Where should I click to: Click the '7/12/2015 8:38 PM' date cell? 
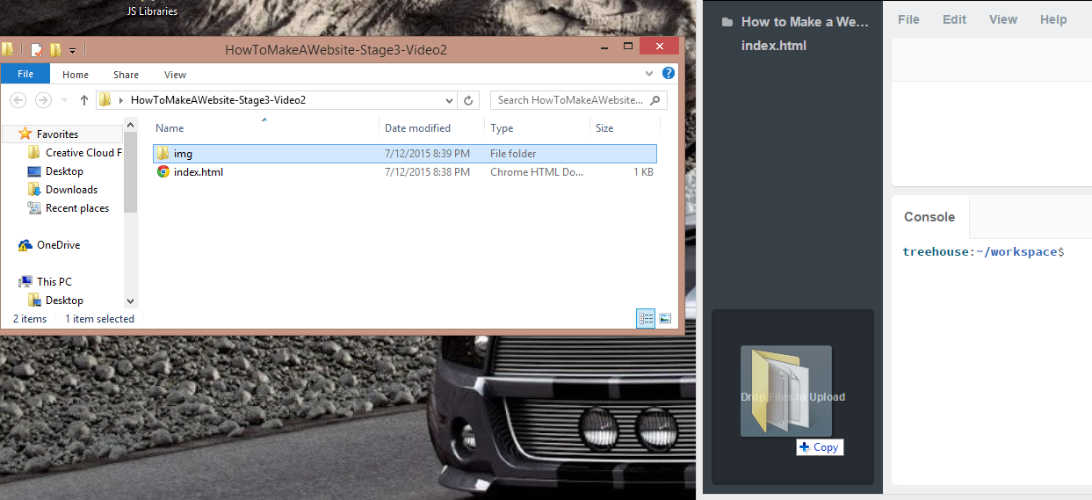coord(427,172)
